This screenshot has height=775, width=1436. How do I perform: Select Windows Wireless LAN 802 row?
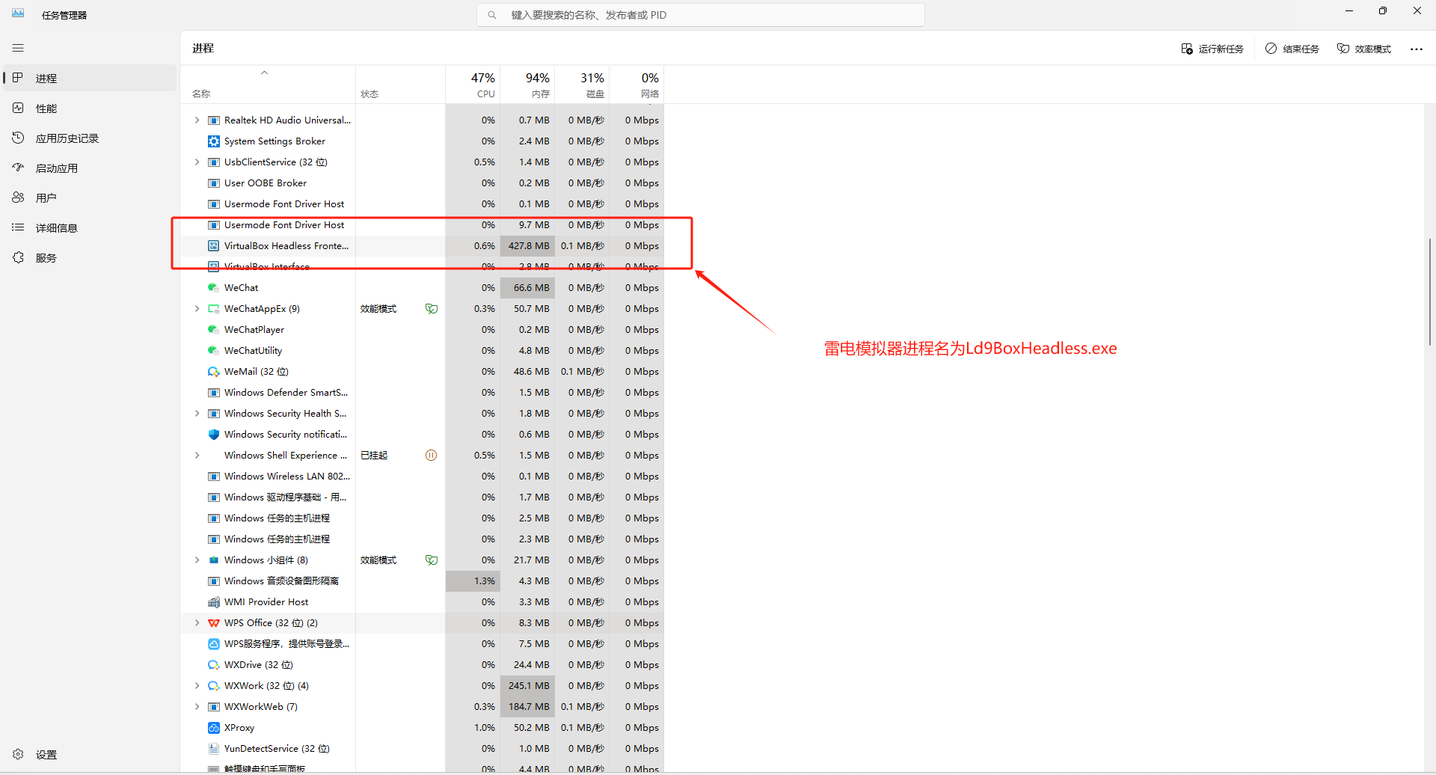[x=423, y=477]
